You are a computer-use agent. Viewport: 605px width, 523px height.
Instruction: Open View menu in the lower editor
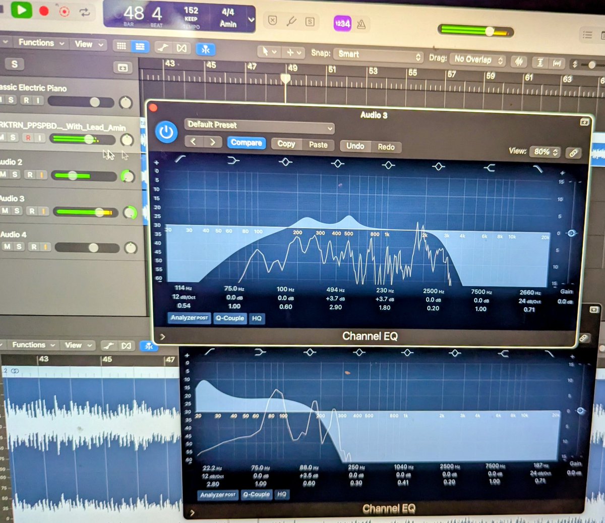pos(78,345)
